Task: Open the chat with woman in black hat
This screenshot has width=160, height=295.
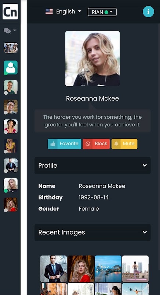Action: point(11,126)
